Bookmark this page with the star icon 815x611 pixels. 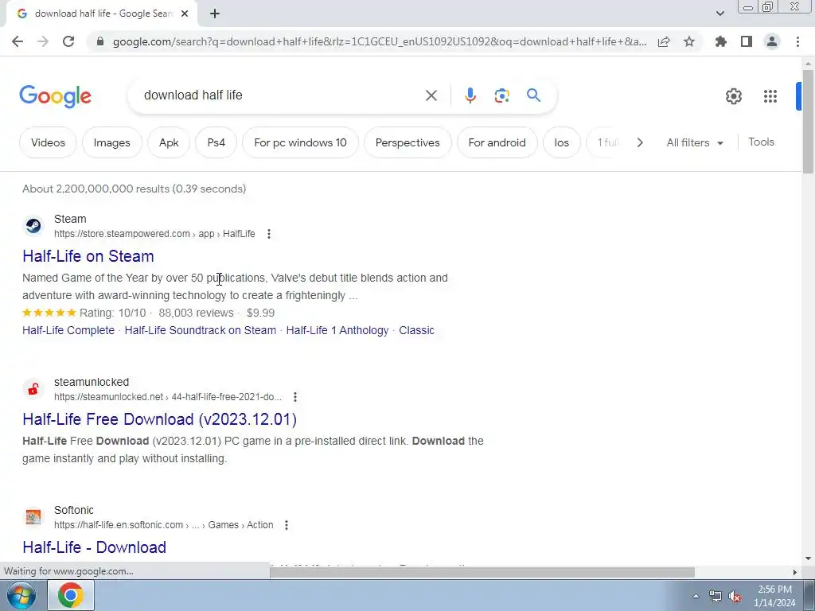point(689,41)
